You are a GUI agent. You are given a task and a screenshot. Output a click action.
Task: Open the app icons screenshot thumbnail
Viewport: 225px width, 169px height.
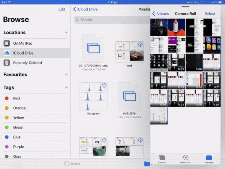[x=212, y=45]
